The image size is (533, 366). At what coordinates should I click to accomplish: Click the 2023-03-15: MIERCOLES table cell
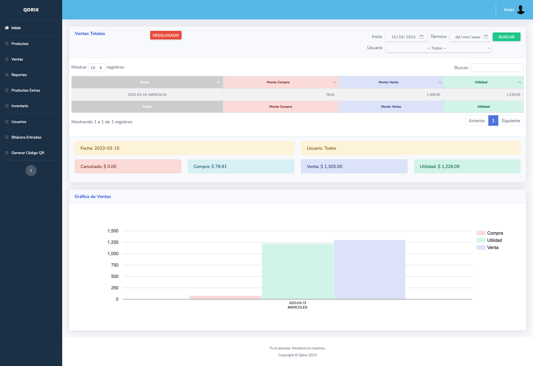[147, 95]
